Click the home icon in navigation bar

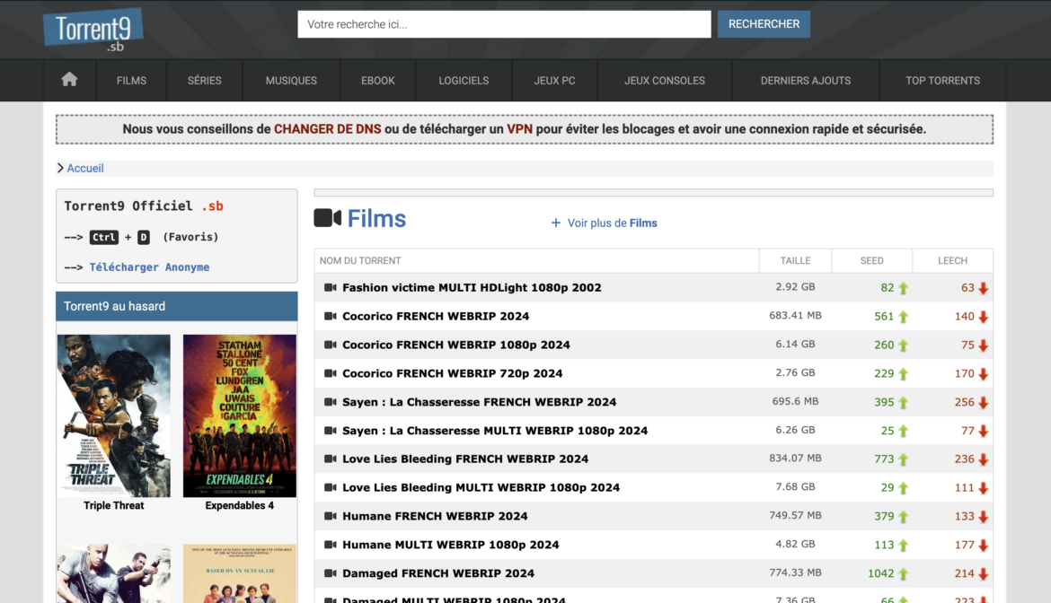(x=69, y=80)
